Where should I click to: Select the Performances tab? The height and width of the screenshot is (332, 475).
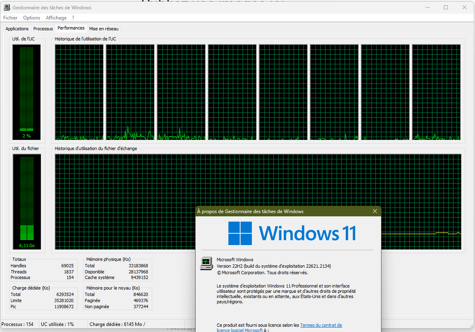click(x=71, y=28)
